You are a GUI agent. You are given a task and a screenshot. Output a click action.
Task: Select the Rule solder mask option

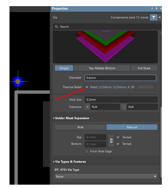coord(80,127)
